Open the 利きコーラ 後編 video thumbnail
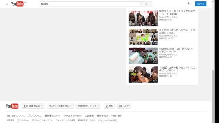This screenshot has height=123, width=219. (x=143, y=18)
